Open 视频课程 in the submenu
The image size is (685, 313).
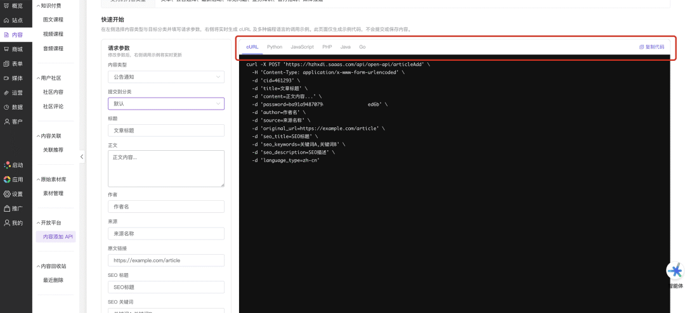pyautogui.click(x=53, y=34)
